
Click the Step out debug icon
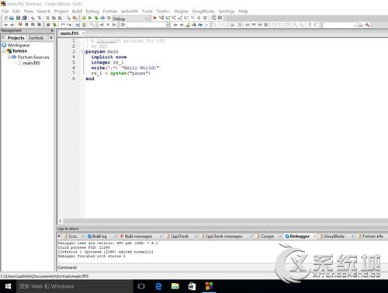tap(180, 18)
